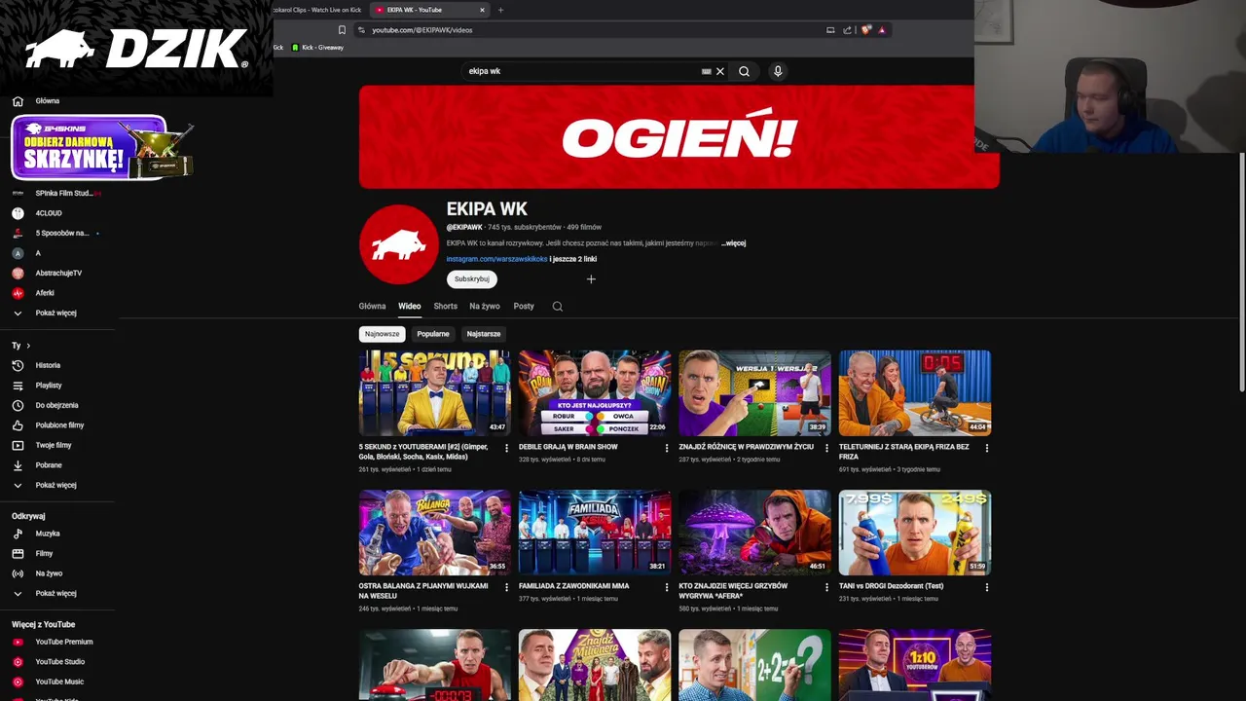The width and height of the screenshot is (1246, 701).
Task: Open the Brave shields icon
Action: [865, 30]
